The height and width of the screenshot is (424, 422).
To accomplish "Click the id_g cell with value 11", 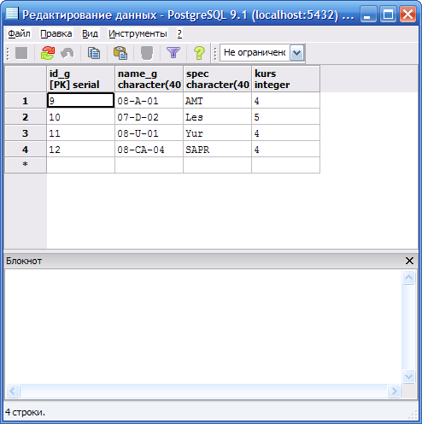I will 81,132.
